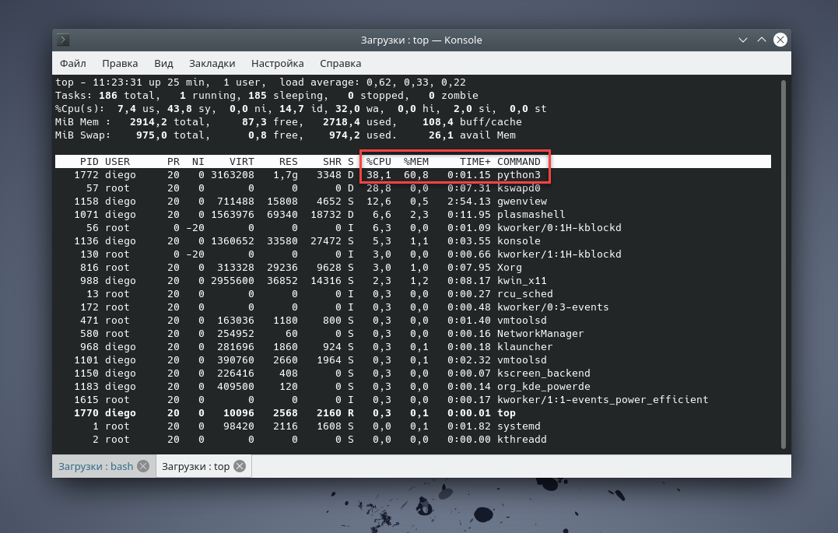Click the python3 process row
This screenshot has width=838, height=533.
[311, 175]
